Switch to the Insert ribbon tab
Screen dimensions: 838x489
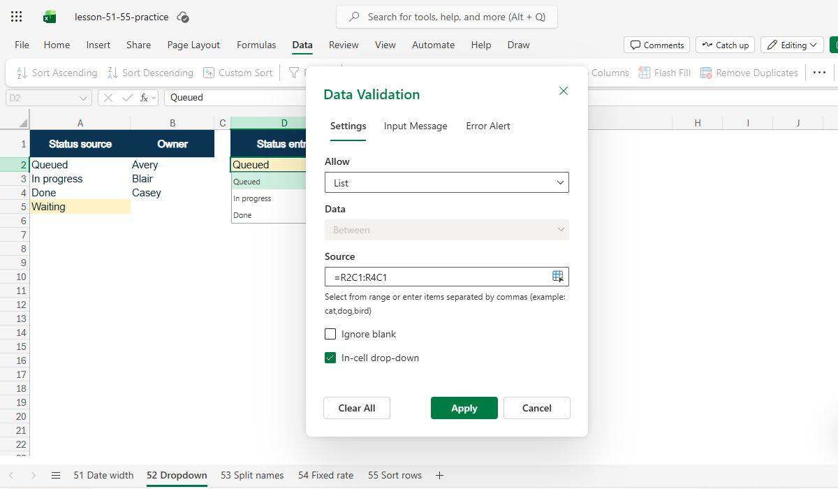pyautogui.click(x=98, y=45)
